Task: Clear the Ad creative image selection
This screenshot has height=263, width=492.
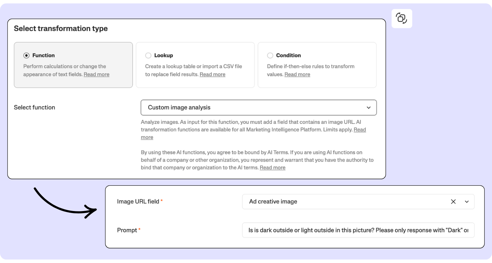Action: [x=453, y=202]
